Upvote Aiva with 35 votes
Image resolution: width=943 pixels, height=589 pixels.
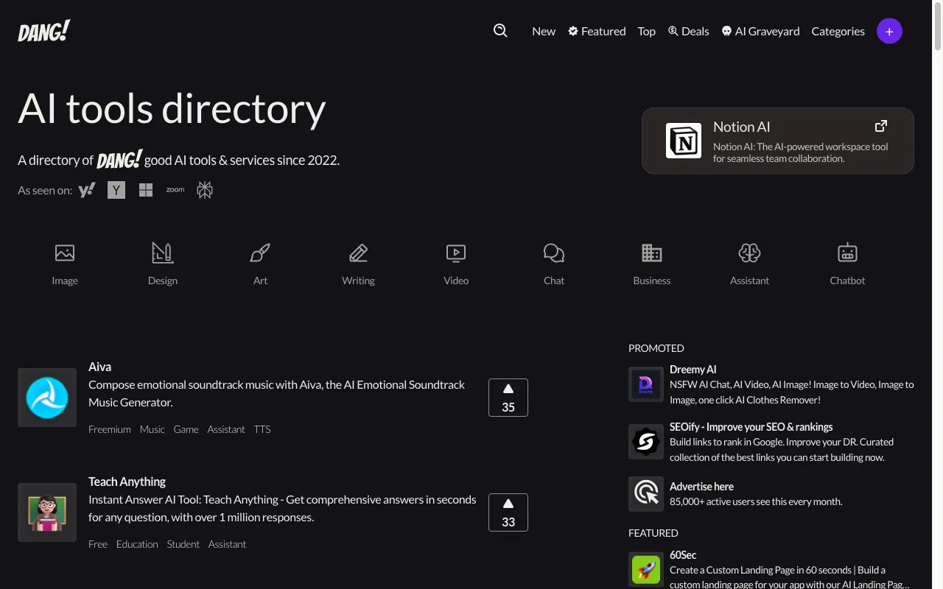pyautogui.click(x=508, y=398)
